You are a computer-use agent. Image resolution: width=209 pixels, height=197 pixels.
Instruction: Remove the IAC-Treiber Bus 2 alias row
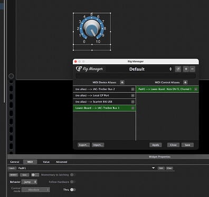[x=133, y=89]
